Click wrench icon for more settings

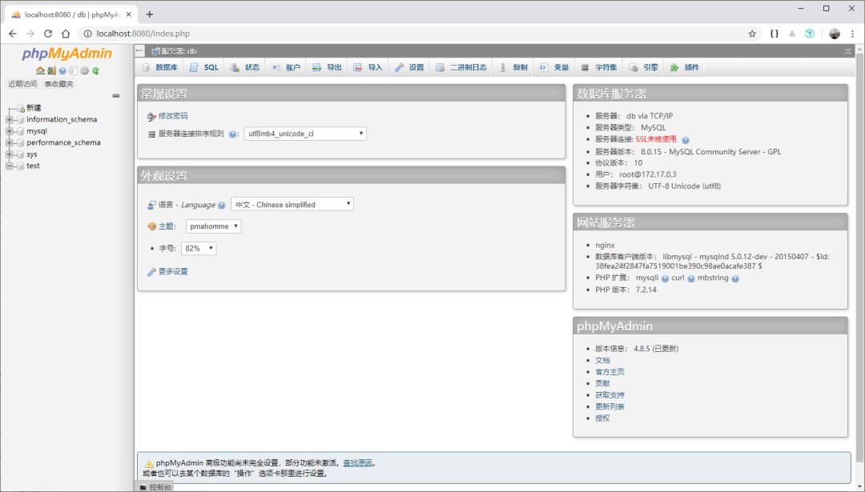click(x=151, y=272)
